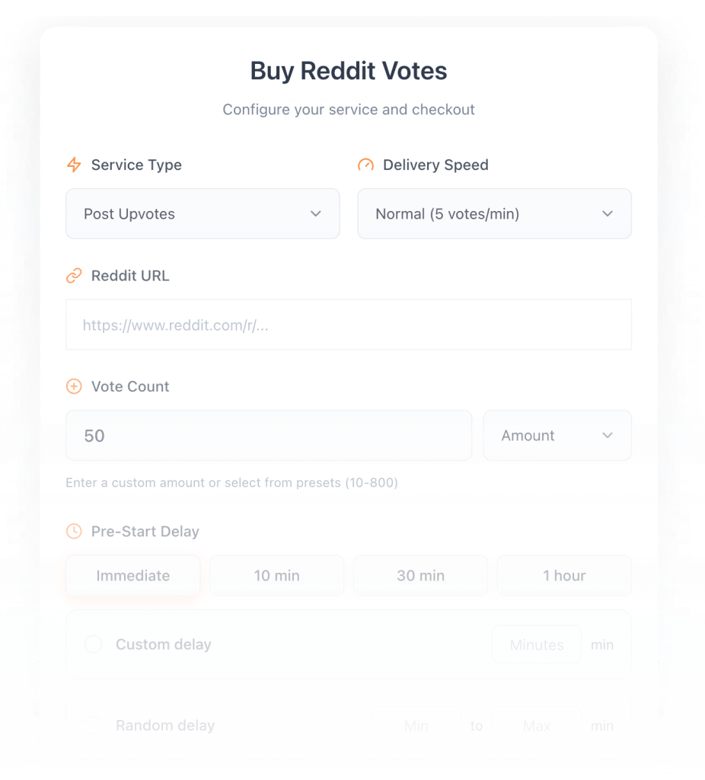
Task: Open the Post Upvotes service dropdown
Action: (x=203, y=214)
